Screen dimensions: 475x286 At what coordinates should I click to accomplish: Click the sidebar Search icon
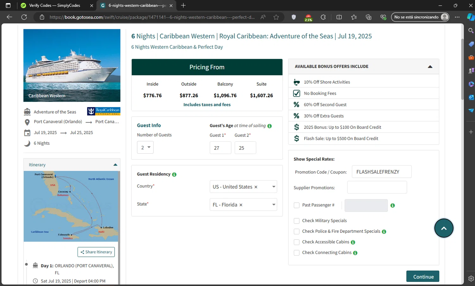coord(471,30)
